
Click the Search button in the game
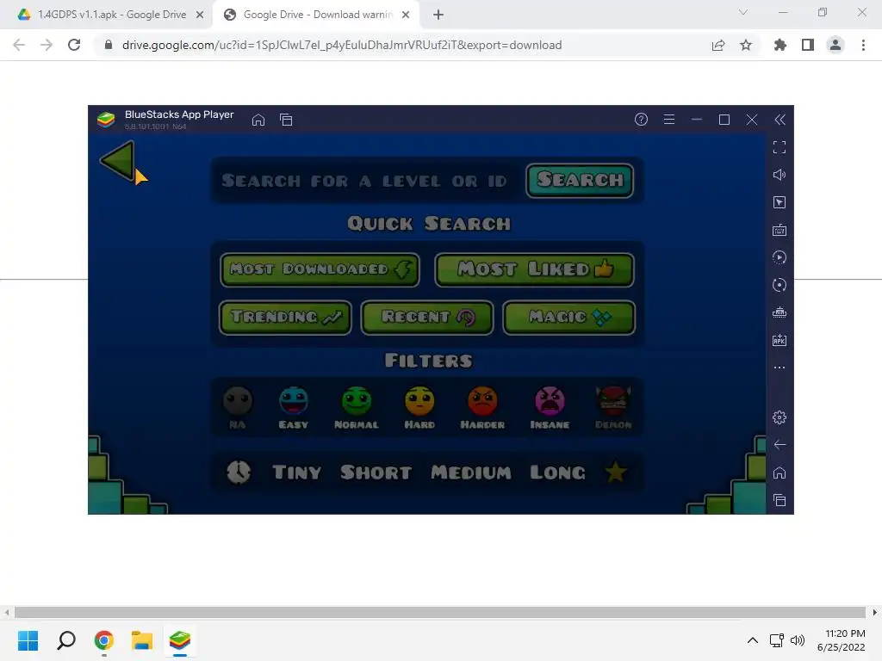click(x=580, y=181)
